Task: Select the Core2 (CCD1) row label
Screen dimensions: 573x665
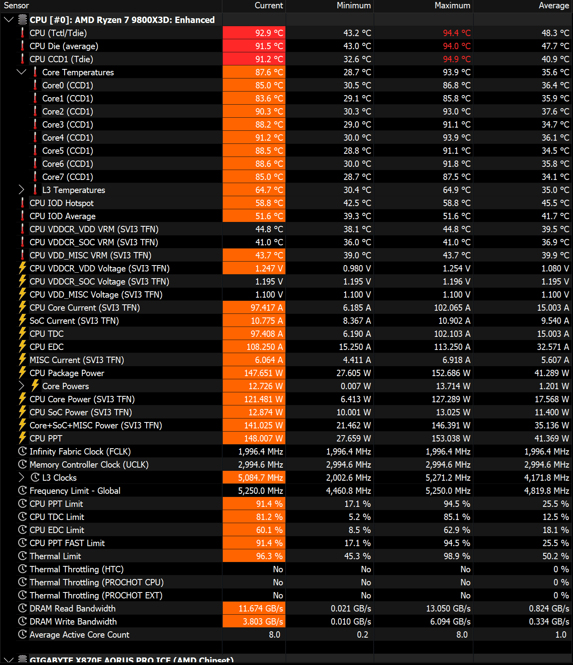Action: coord(68,111)
